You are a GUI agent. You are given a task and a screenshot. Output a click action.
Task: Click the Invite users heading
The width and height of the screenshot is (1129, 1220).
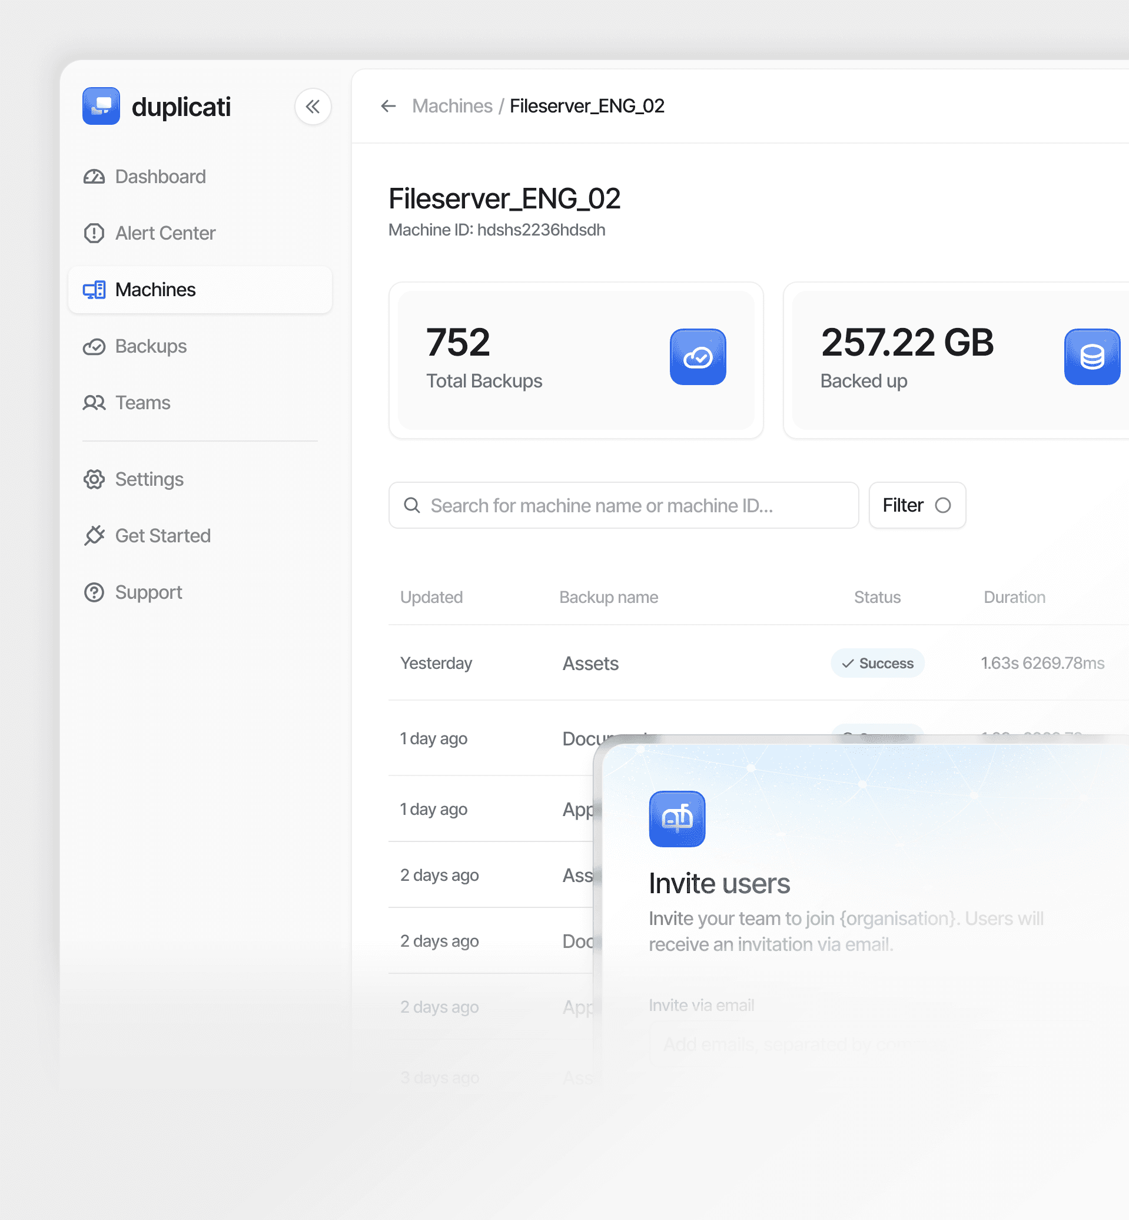pos(719,884)
